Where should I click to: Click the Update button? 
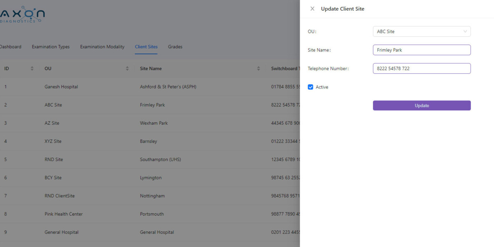click(x=422, y=105)
